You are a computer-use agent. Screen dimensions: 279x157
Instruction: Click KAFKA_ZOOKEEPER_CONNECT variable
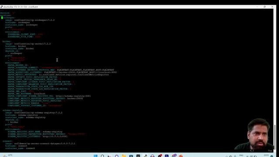[x=23, y=68]
